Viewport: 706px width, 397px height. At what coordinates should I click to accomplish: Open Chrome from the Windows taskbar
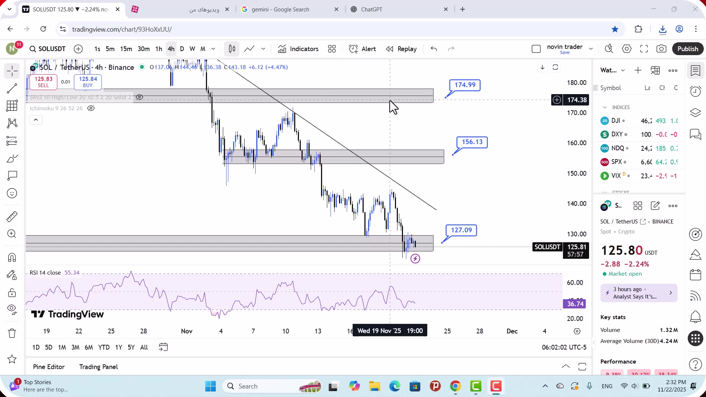[455, 386]
